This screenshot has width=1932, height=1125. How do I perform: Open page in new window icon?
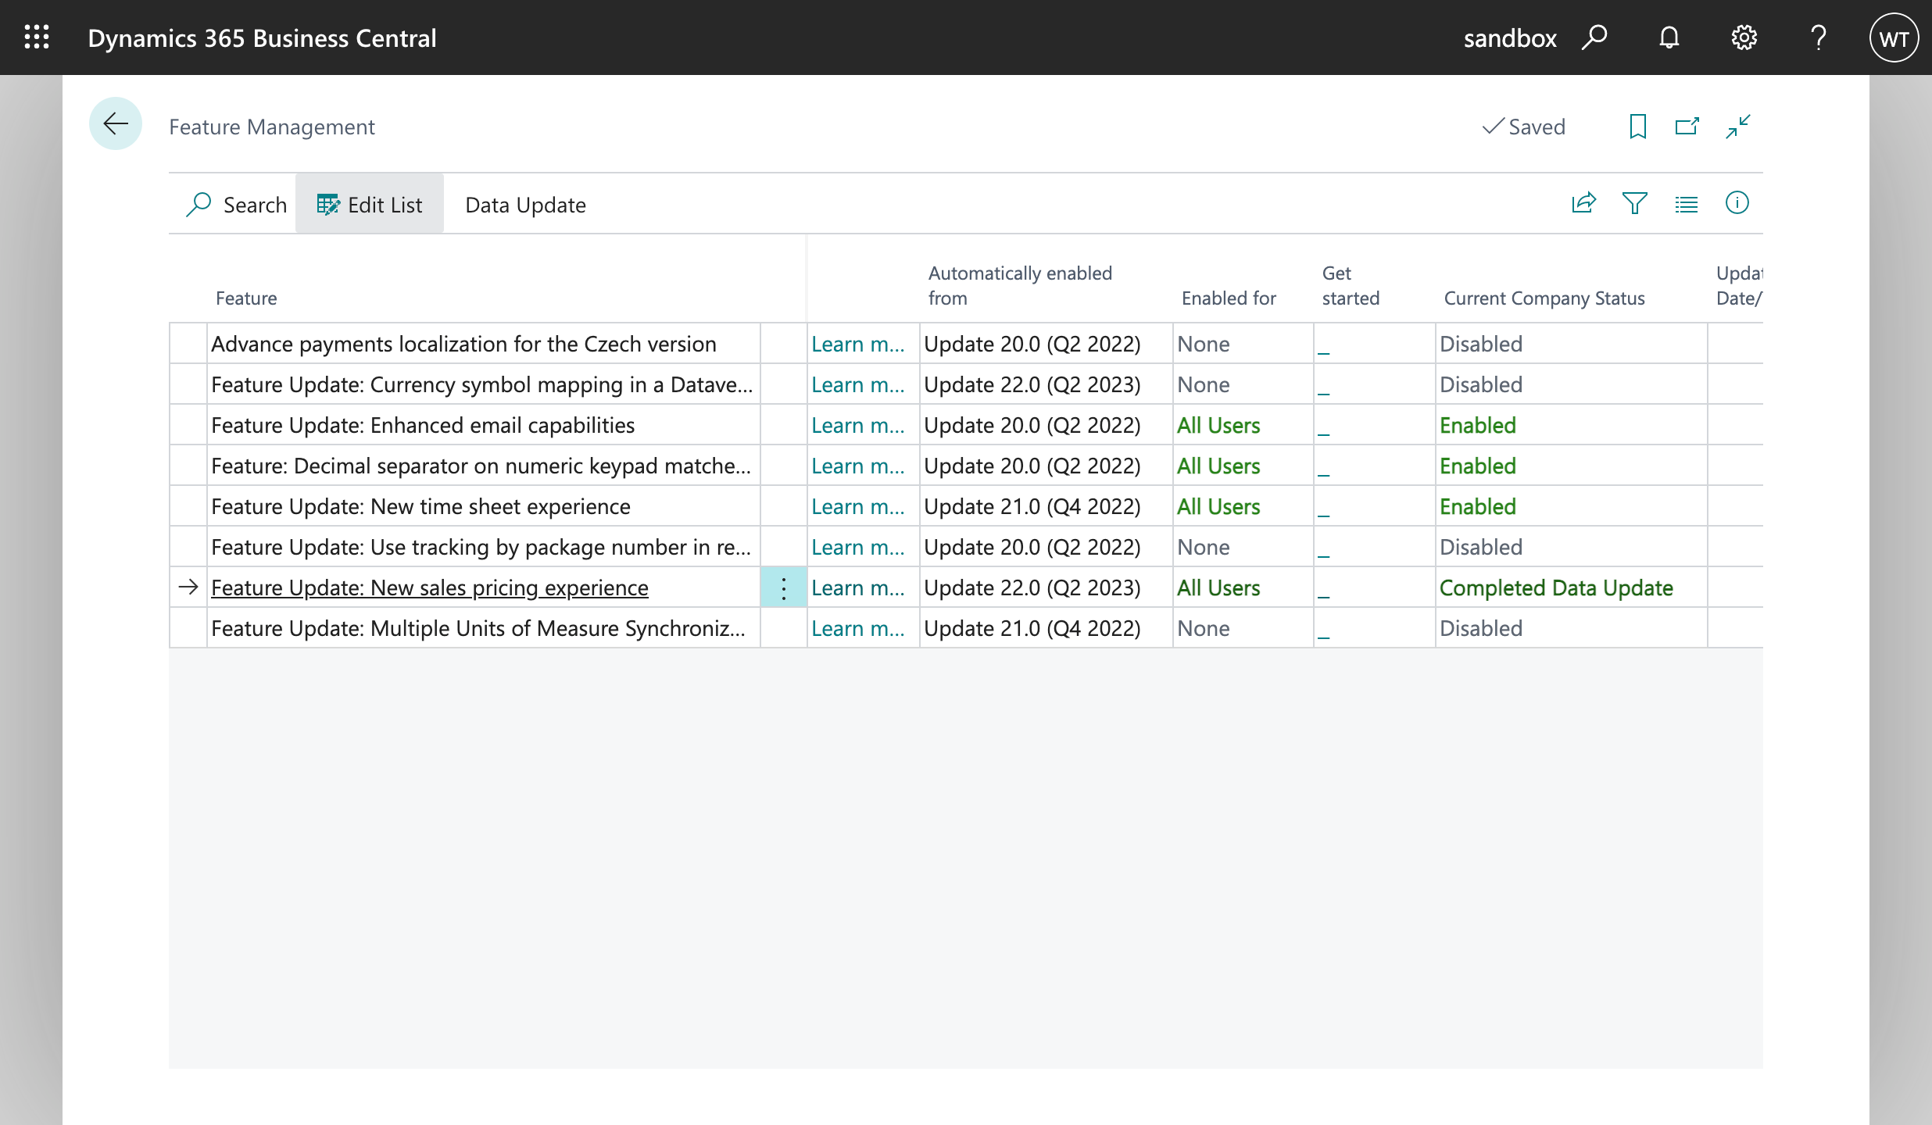coord(1687,126)
